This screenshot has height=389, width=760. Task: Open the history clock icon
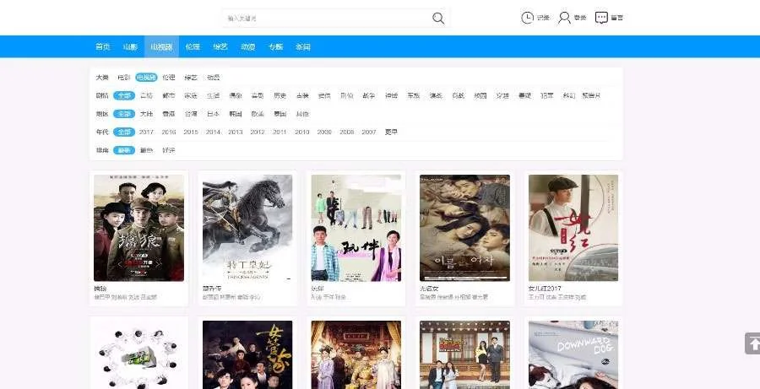point(528,18)
